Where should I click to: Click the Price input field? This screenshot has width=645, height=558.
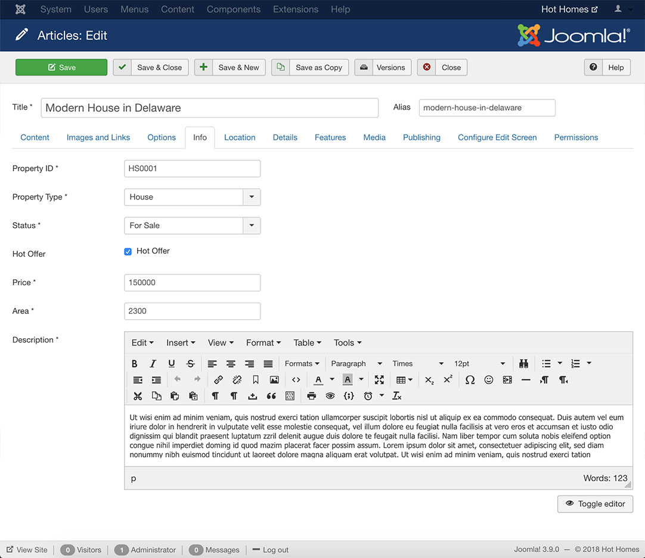pos(192,283)
